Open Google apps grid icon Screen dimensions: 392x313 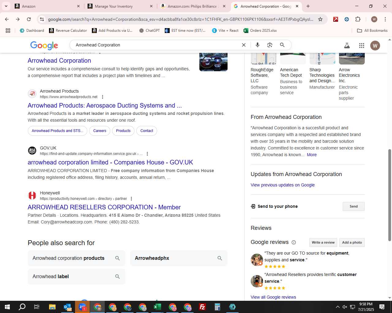point(362,46)
